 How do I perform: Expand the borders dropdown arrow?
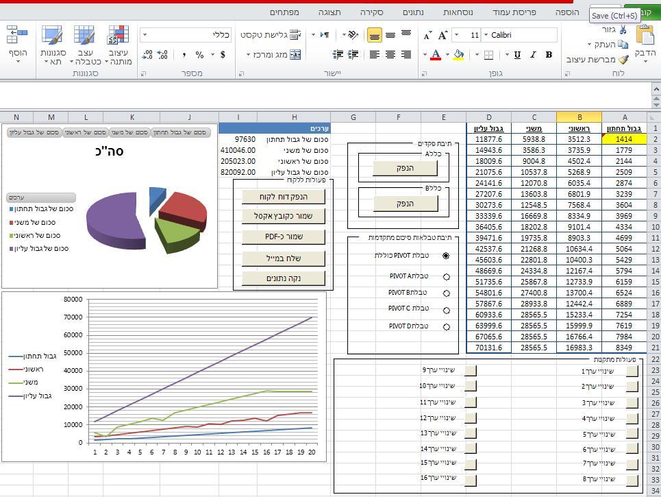(477, 55)
